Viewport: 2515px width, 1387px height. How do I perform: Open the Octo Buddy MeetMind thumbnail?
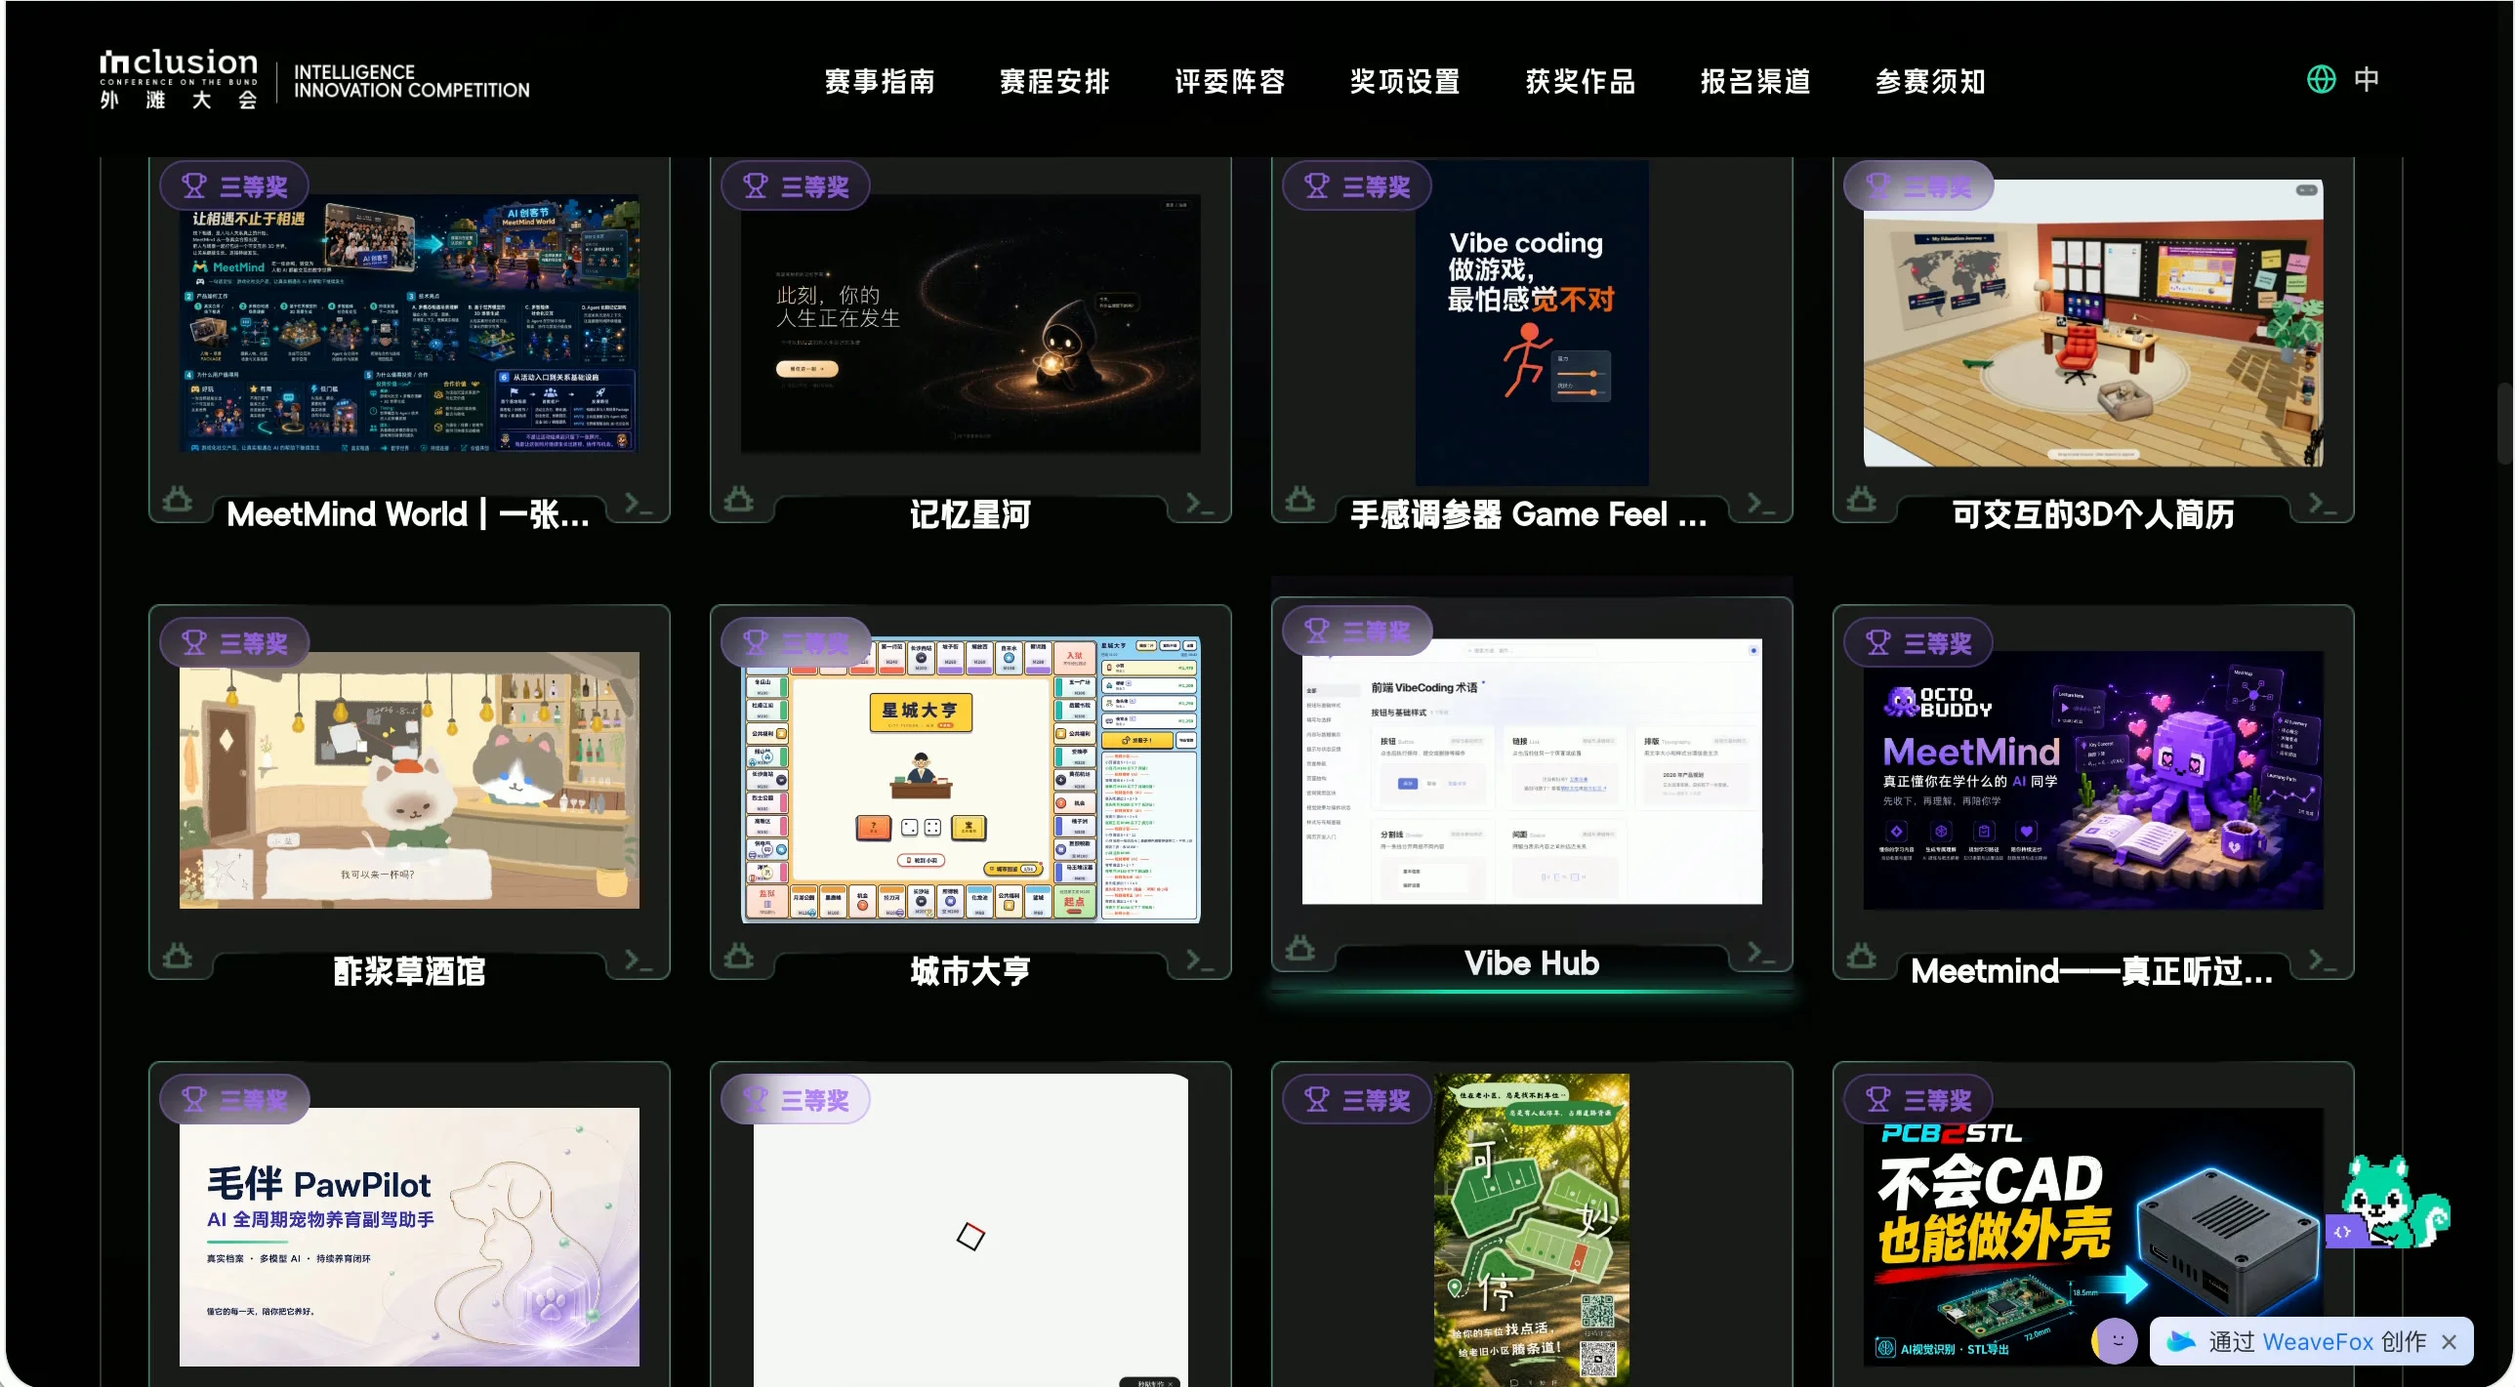2093,780
